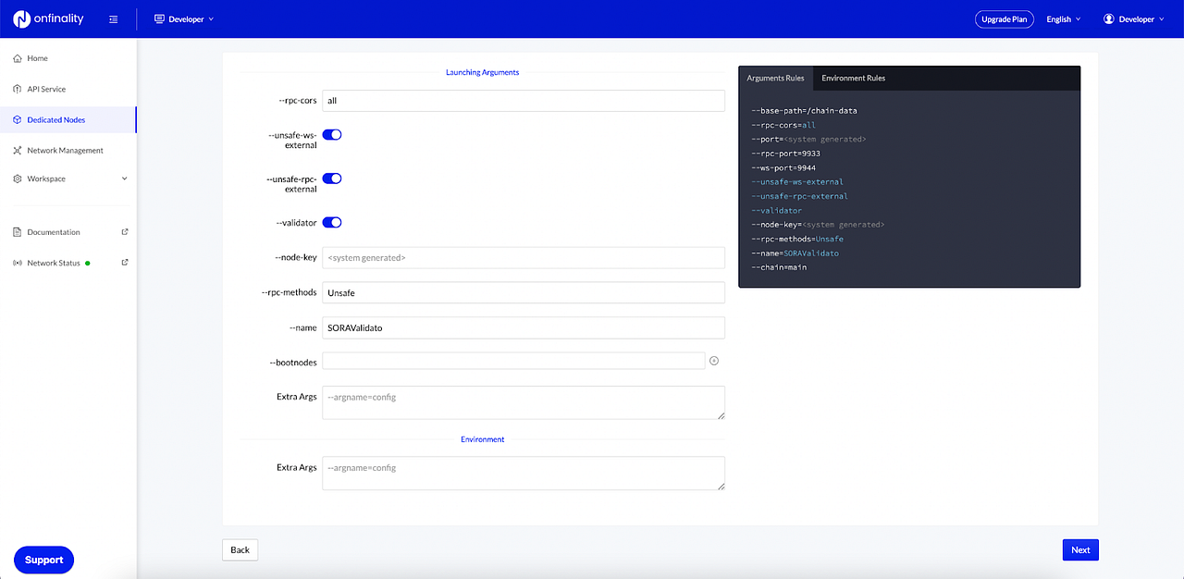Click the Environment section heading

[482, 439]
